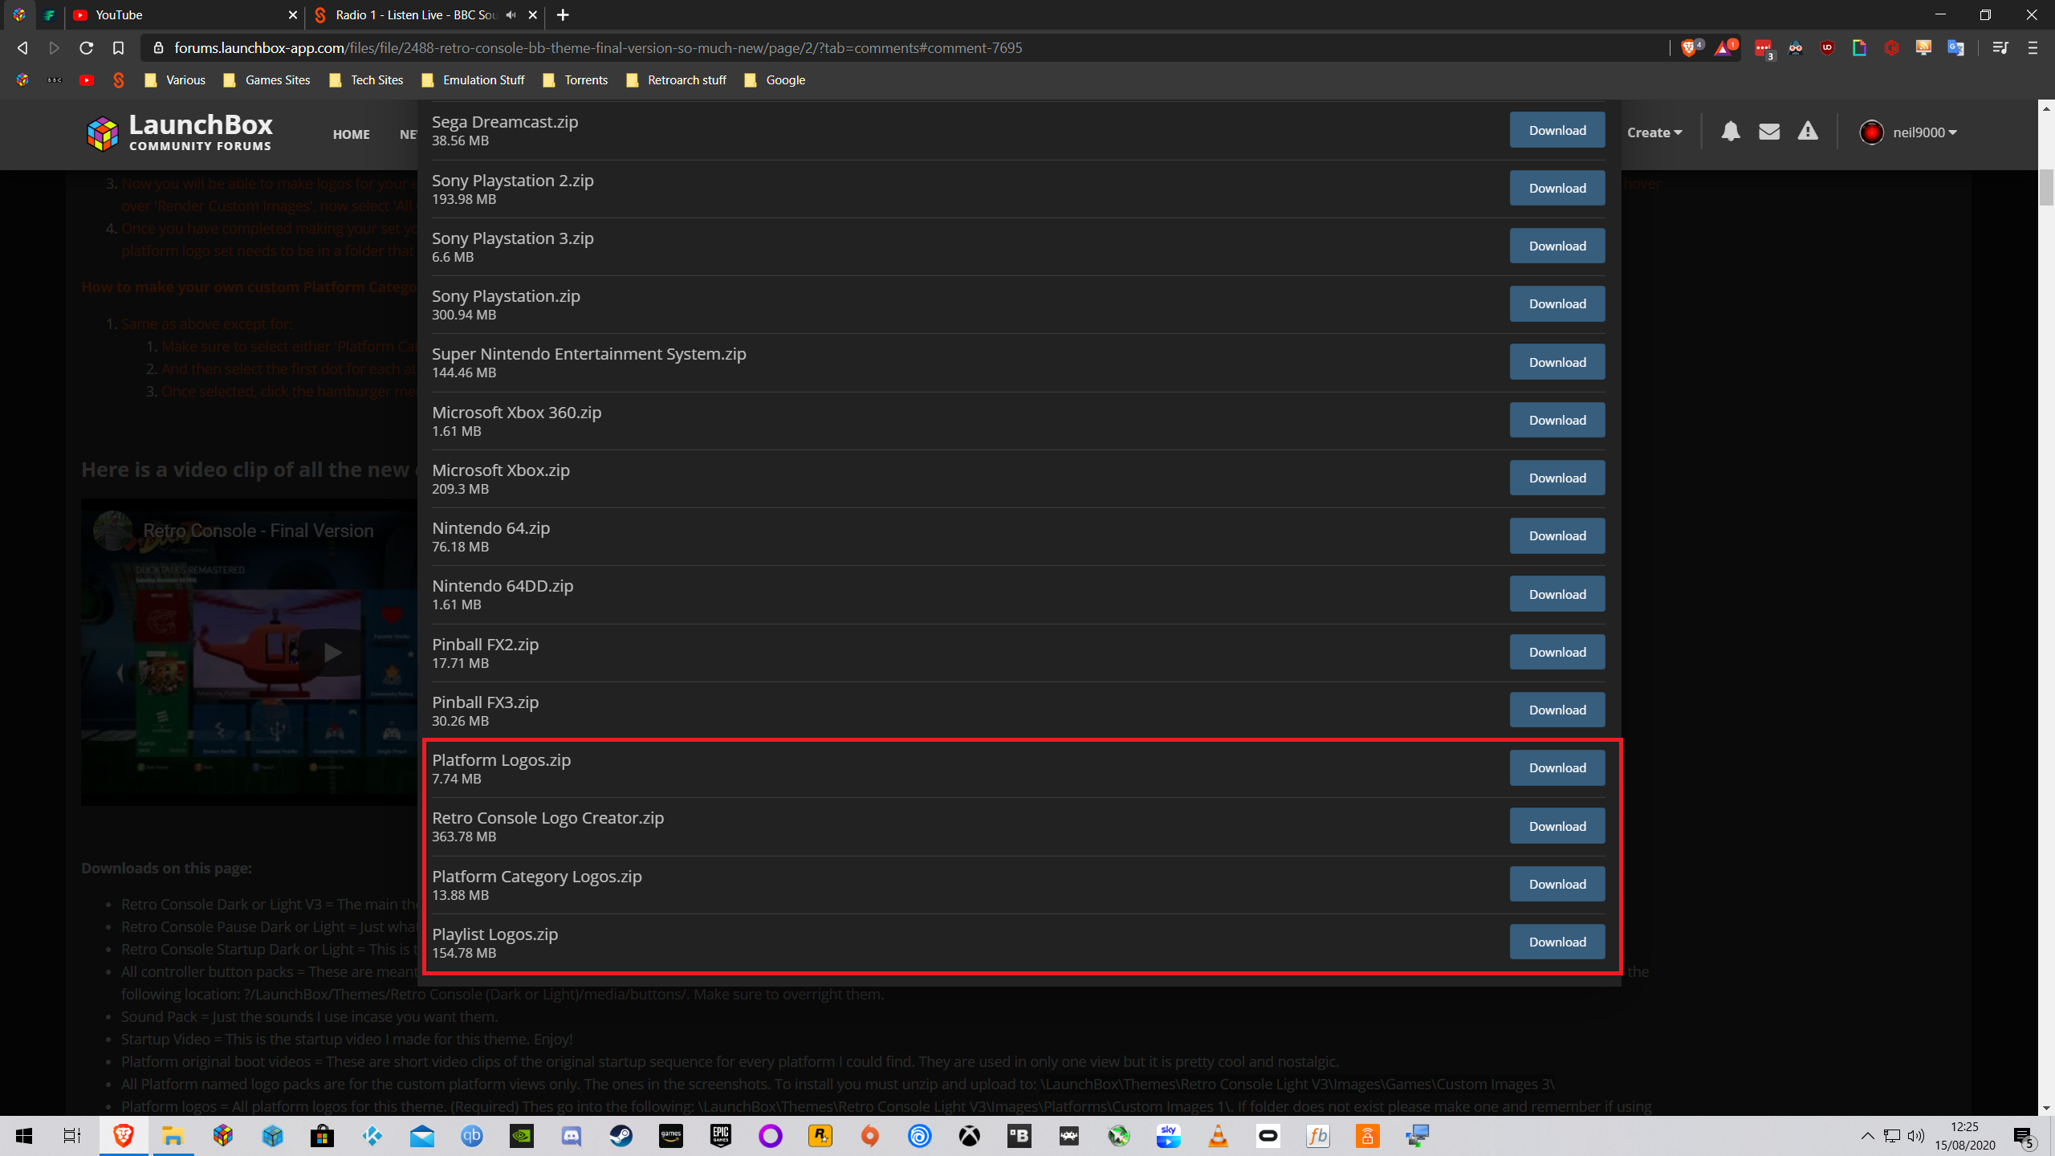This screenshot has width=2055, height=1156.
Task: Mute the BBC Radio 1 tab audio
Action: (x=511, y=15)
